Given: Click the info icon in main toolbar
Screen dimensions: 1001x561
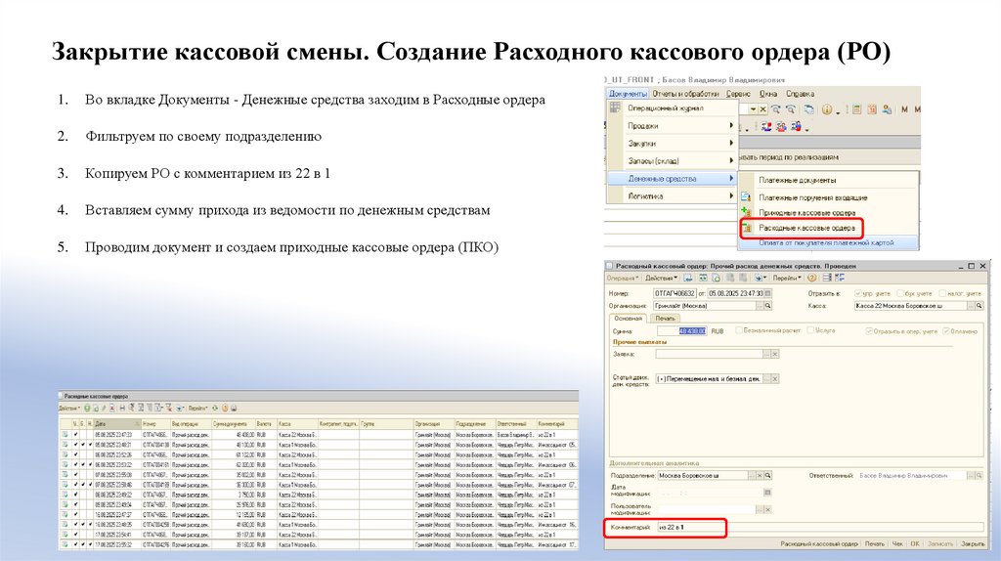Looking at the screenshot, I should [827, 109].
